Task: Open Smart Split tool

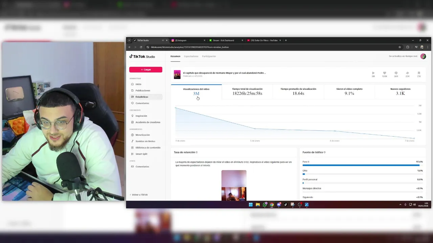Action: pyautogui.click(x=146, y=154)
